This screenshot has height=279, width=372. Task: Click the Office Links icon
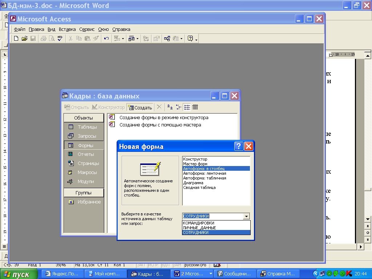click(x=117, y=39)
